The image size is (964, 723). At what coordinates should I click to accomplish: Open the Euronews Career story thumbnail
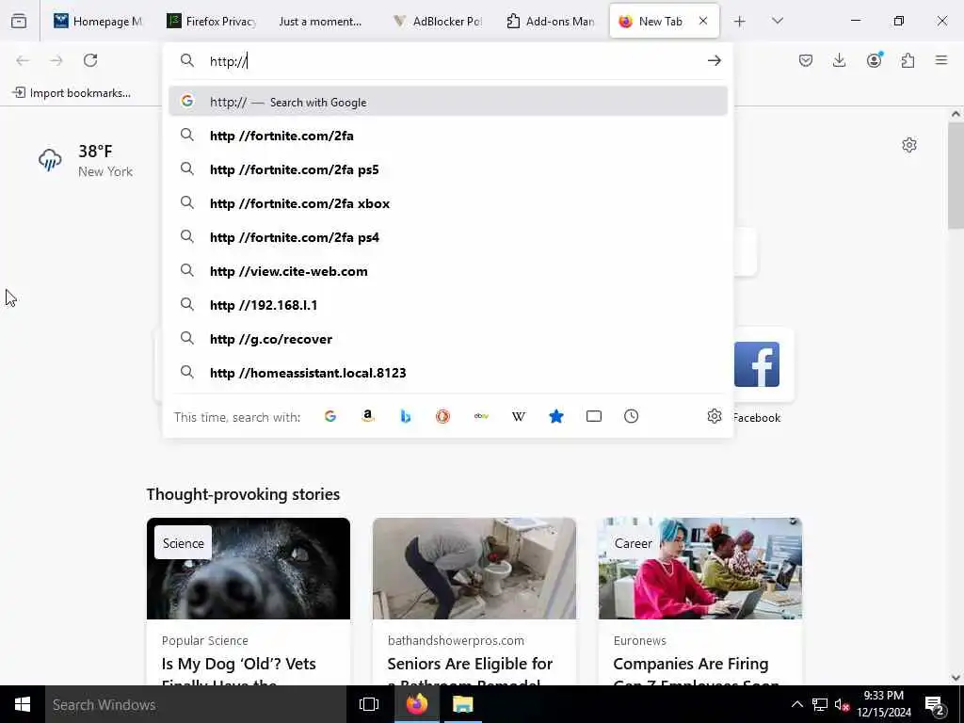(700, 568)
